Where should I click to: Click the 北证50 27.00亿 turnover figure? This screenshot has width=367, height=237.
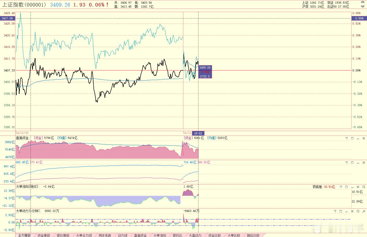[x=338, y=7]
